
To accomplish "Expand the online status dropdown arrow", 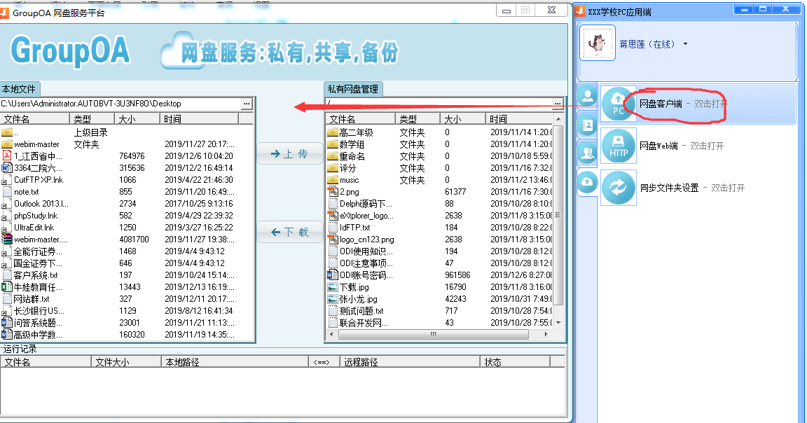I will 685,44.
